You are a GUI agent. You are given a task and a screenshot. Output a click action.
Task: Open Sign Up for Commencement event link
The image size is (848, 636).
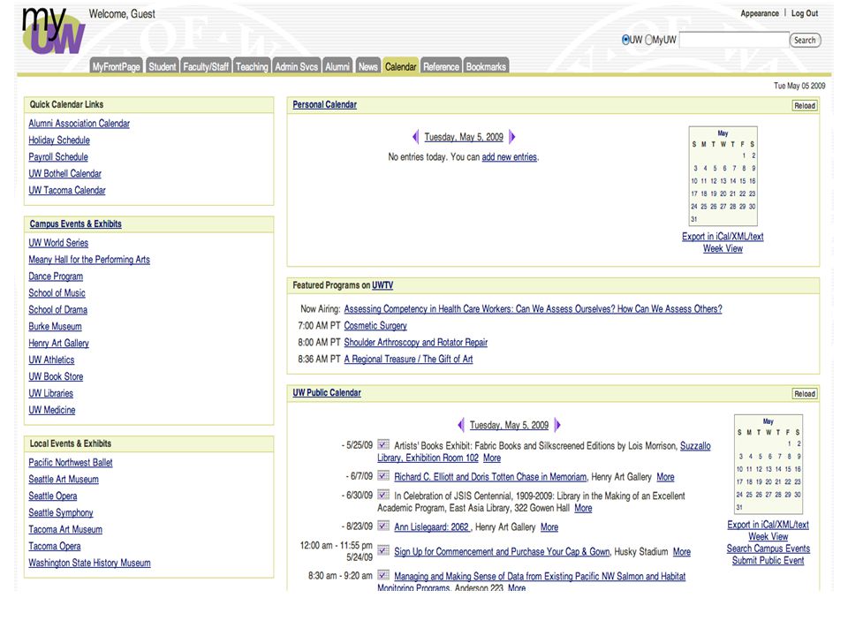502,551
